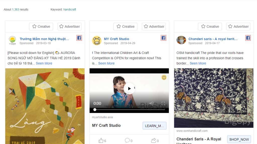Mute the MY Craft Studio video
Screen dimensions: 257x144
[152, 103]
